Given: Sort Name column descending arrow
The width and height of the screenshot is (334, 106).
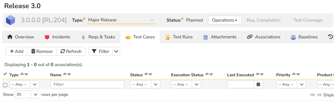Looking at the screenshot, I should (69, 74).
